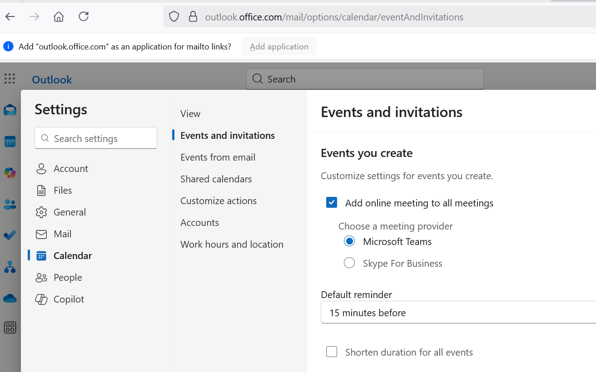Click the Add application button

coord(279,46)
